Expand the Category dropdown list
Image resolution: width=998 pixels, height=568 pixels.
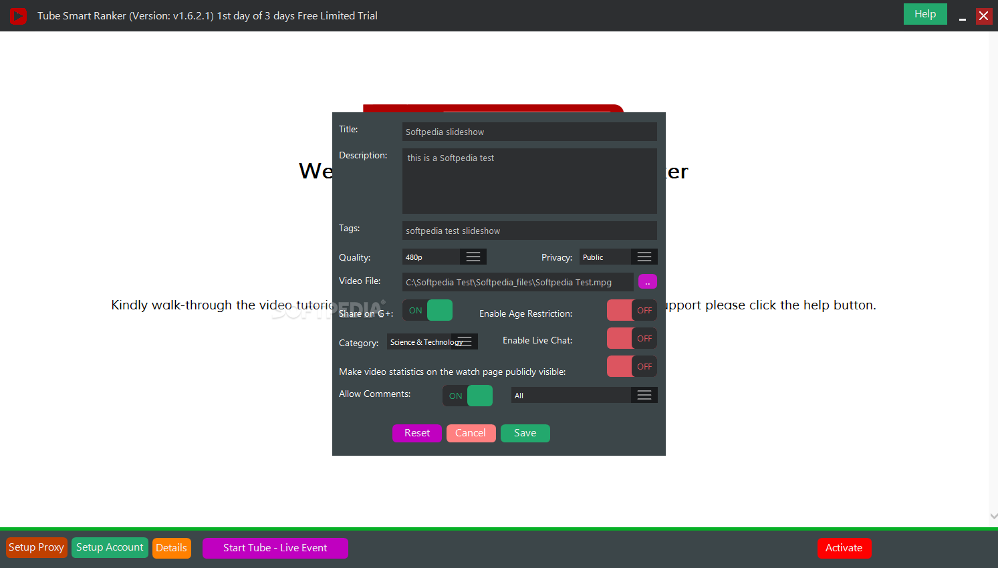(465, 342)
